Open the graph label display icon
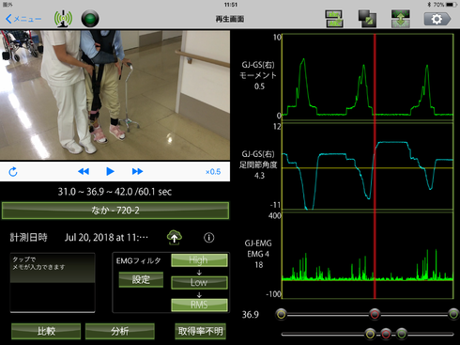This screenshot has width=460, height=345. point(334,19)
